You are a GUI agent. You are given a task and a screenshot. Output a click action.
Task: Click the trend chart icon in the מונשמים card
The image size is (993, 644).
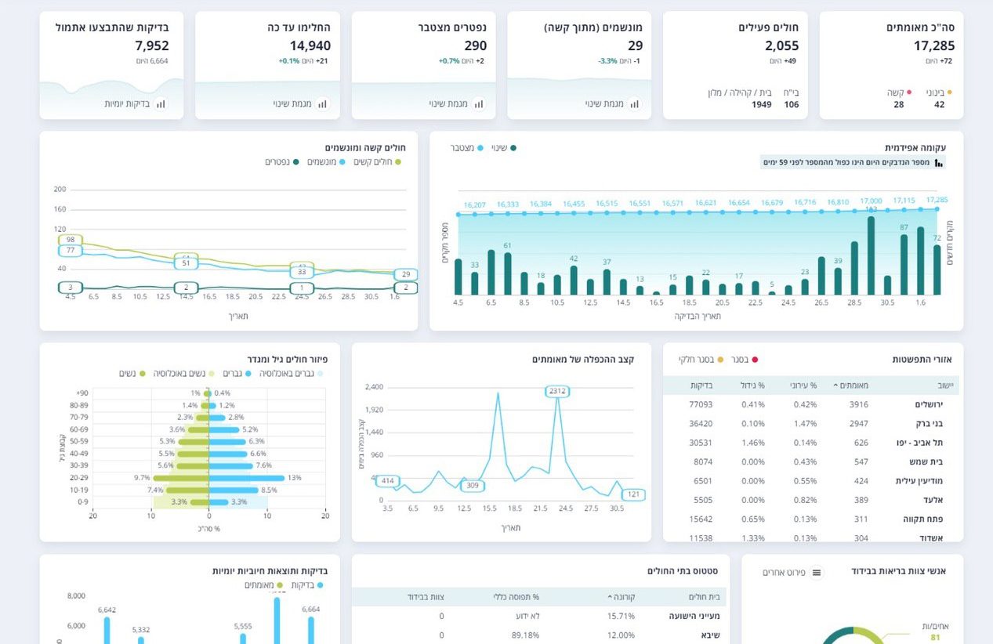(635, 103)
